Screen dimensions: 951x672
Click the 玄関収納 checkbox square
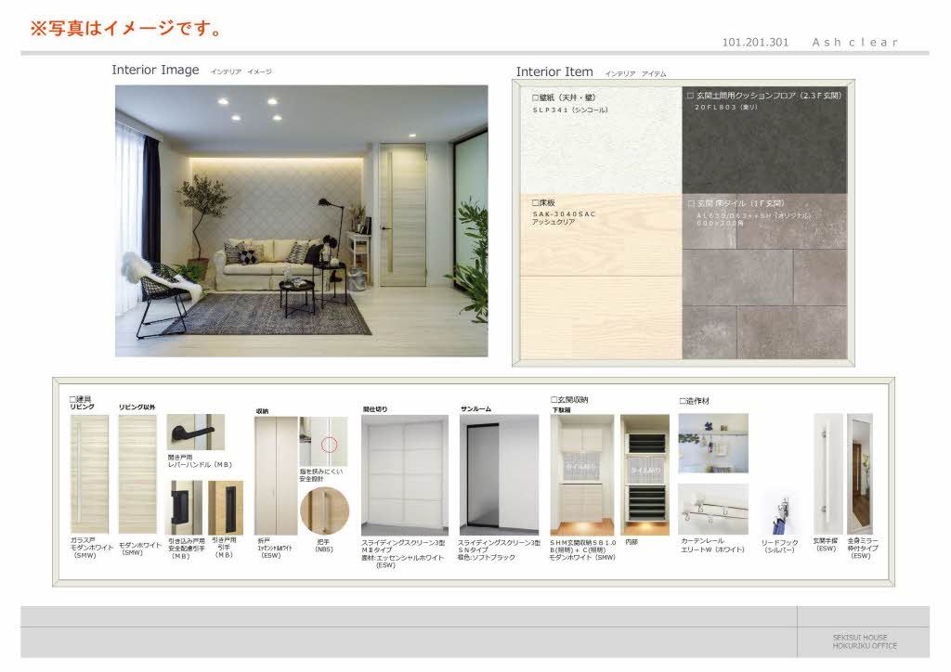[x=554, y=399]
